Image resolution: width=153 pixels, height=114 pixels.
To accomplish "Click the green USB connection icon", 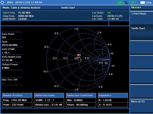I will point(132,3).
